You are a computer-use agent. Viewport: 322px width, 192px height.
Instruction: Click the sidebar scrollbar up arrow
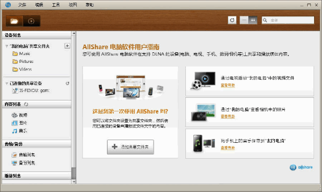point(74,33)
